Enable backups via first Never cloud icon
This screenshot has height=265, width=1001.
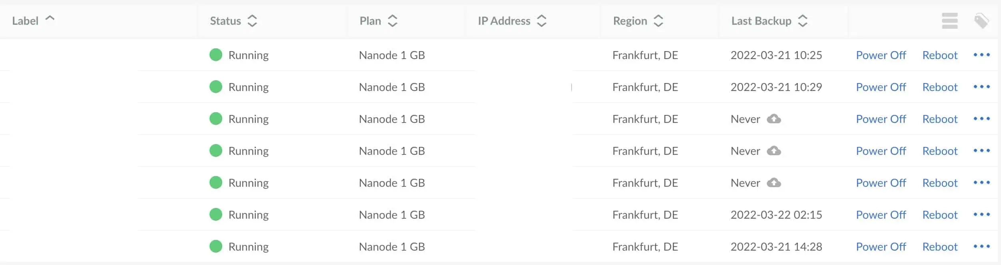774,119
